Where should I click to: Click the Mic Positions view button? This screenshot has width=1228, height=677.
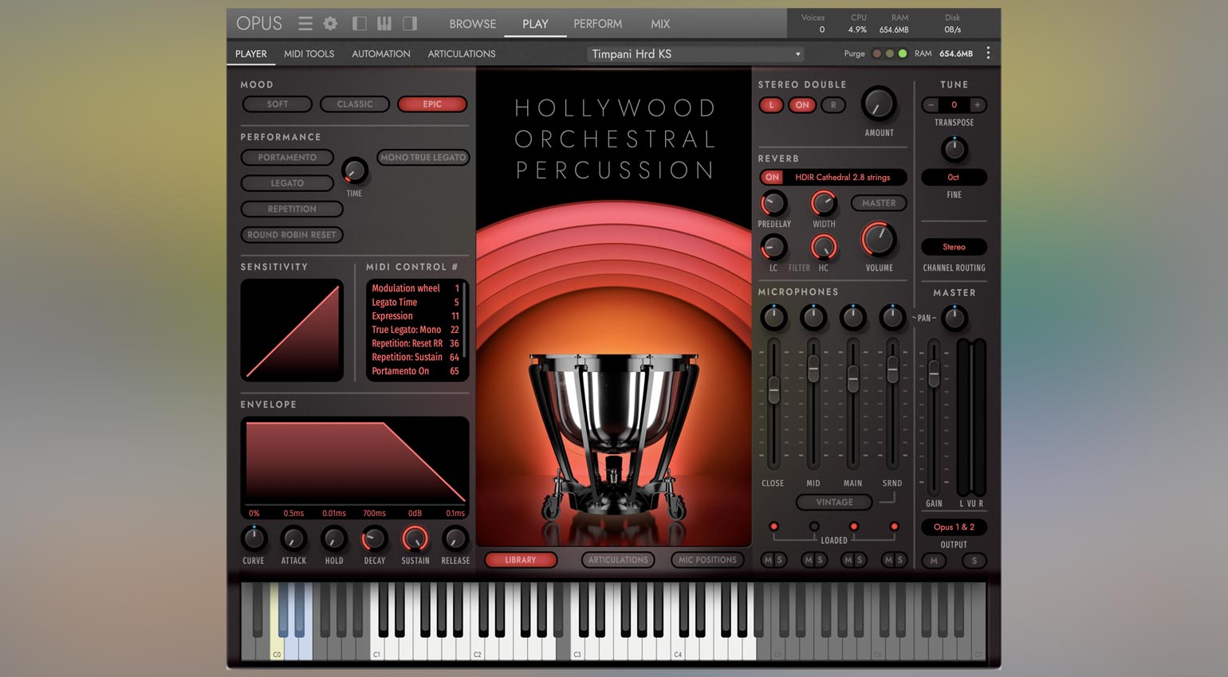point(707,560)
